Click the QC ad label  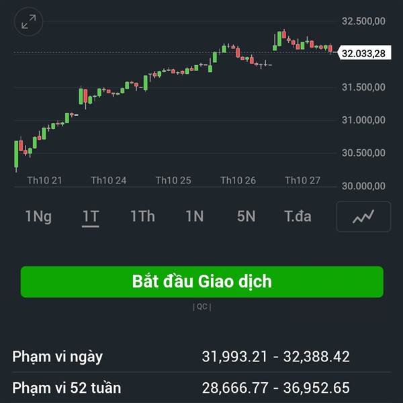[x=202, y=307]
